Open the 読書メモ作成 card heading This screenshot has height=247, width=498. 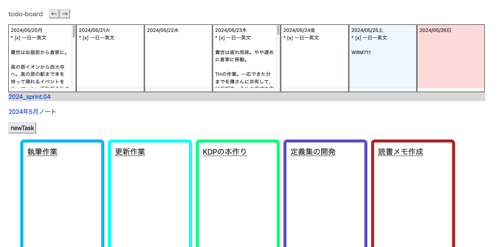point(401,152)
